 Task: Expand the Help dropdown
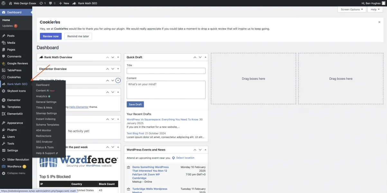(x=374, y=9)
